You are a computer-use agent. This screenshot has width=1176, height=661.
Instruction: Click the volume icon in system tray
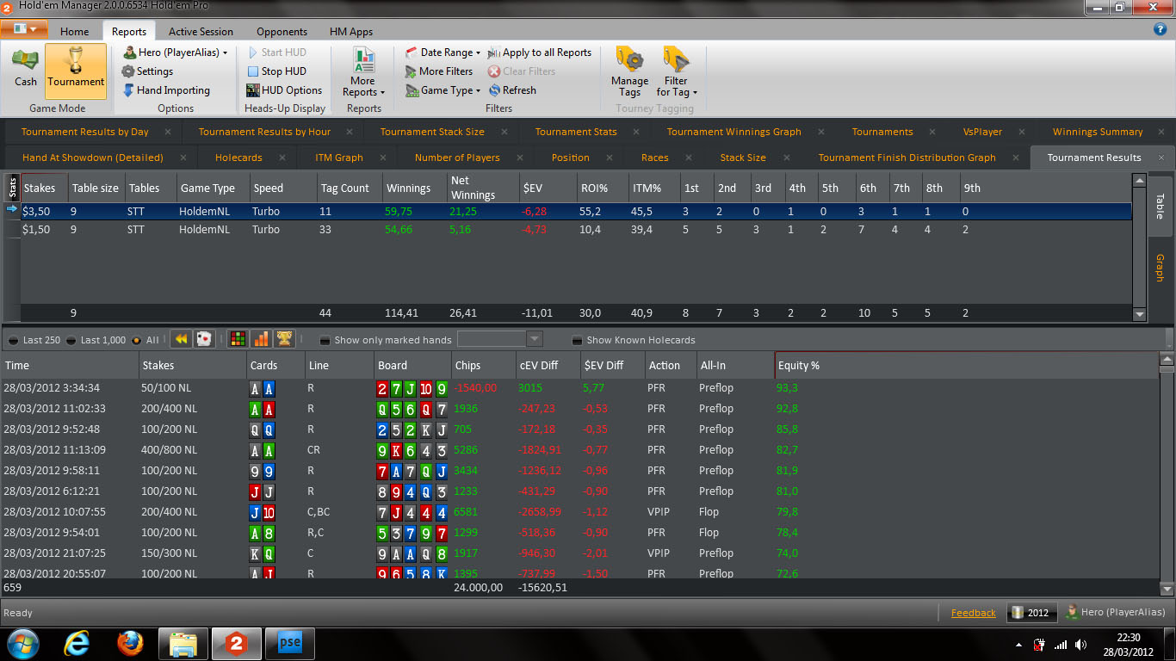pos(1080,645)
